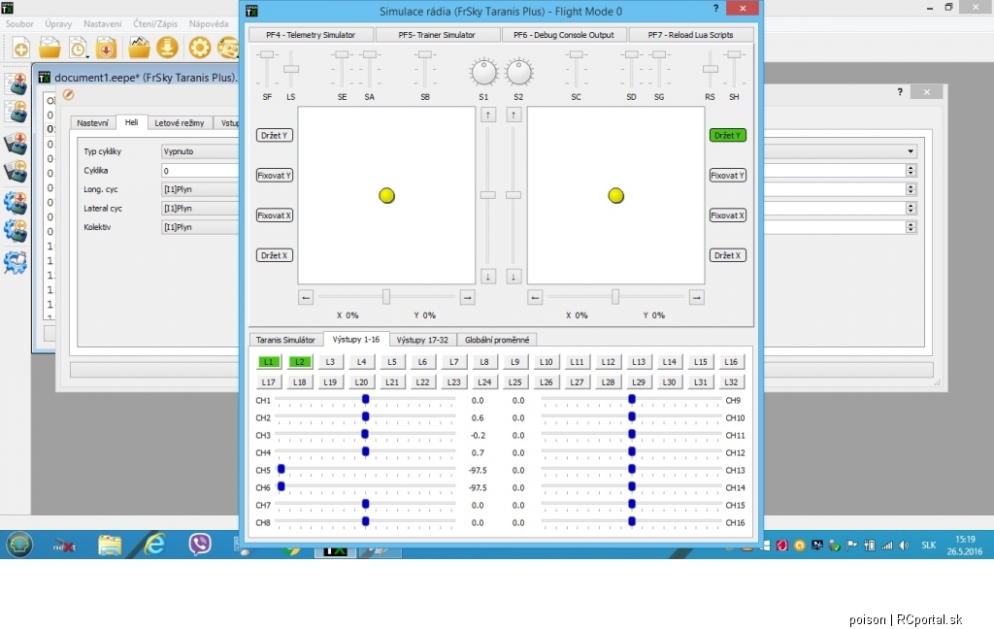Viewport: 994px width, 629px height.
Task: Click the third left-sidebar backup icon with red arrow
Action: 16,144
